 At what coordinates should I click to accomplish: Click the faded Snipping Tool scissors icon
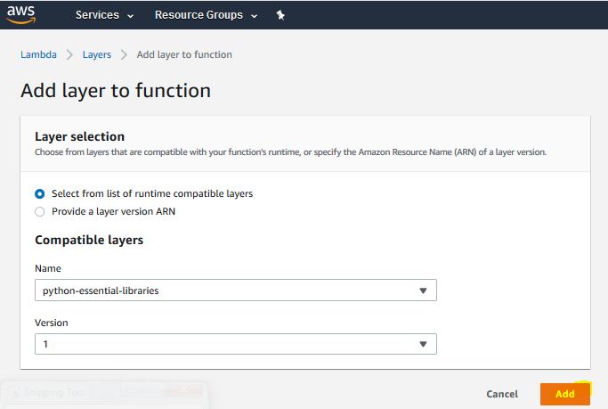[x=15, y=393]
